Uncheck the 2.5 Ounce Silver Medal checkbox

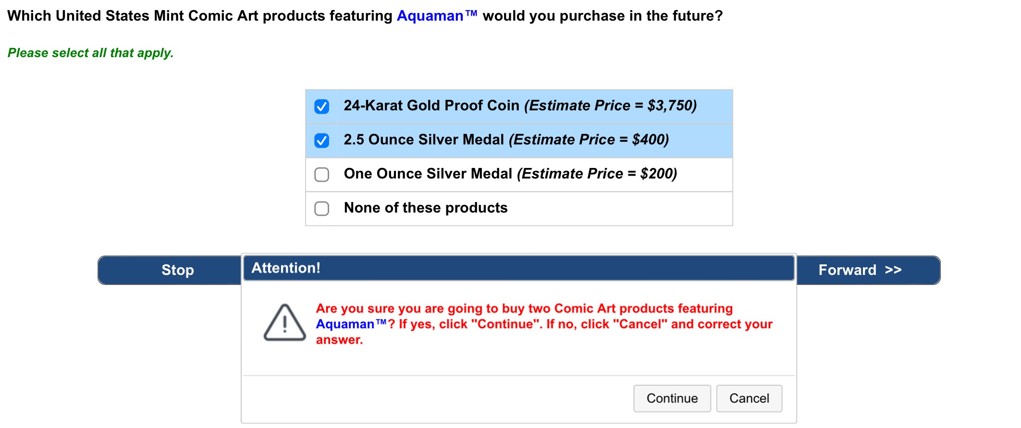[x=321, y=140]
